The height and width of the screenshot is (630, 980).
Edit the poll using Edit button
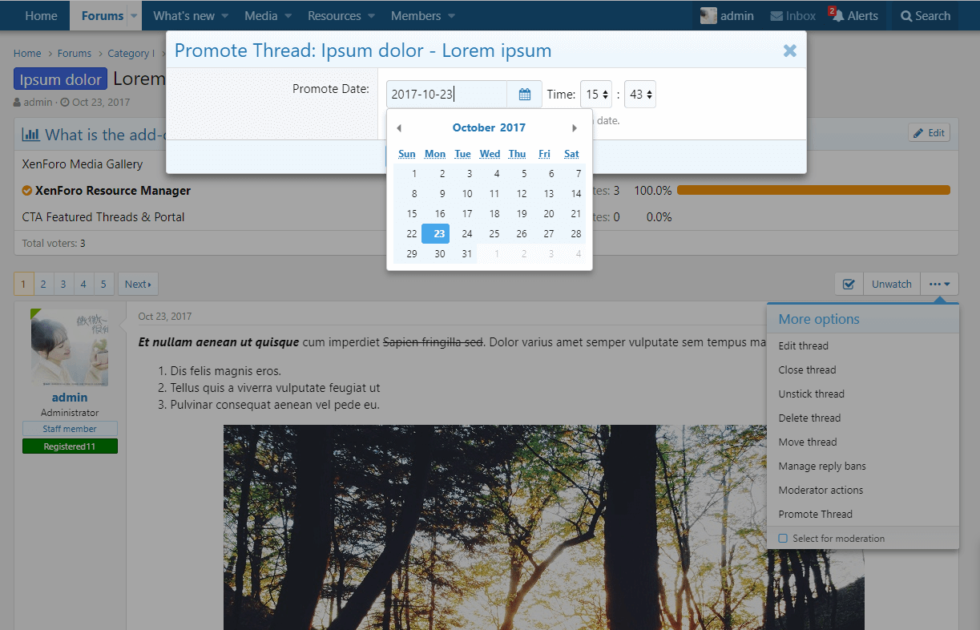click(x=929, y=133)
